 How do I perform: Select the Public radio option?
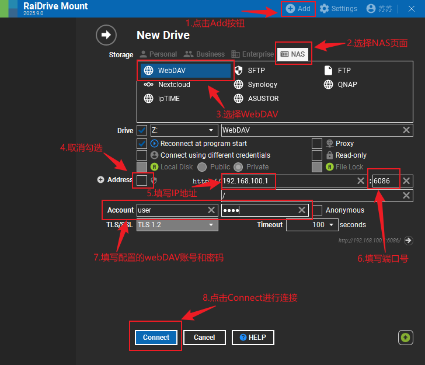point(202,167)
